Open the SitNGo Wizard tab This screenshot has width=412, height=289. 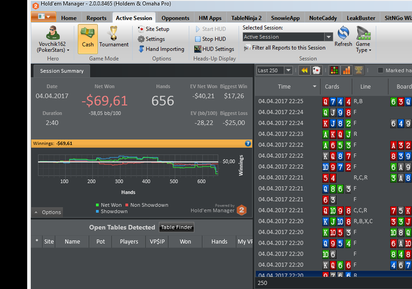pyautogui.click(x=398, y=18)
